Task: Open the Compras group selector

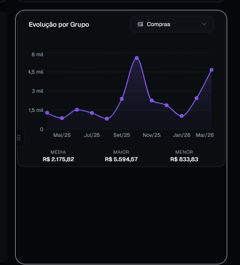Action: tap(172, 24)
